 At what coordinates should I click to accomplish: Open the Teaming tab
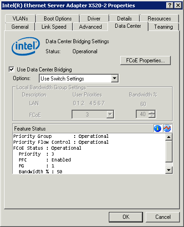pos(164,27)
